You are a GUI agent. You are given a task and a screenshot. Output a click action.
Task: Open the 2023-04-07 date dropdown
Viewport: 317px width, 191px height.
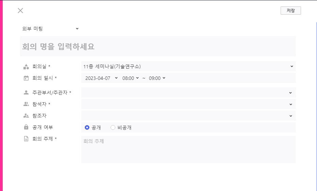(x=101, y=78)
